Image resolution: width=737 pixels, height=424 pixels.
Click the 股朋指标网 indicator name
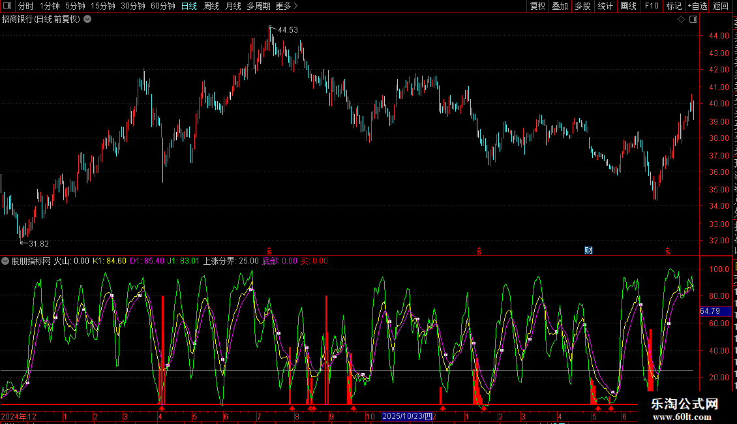(x=31, y=261)
